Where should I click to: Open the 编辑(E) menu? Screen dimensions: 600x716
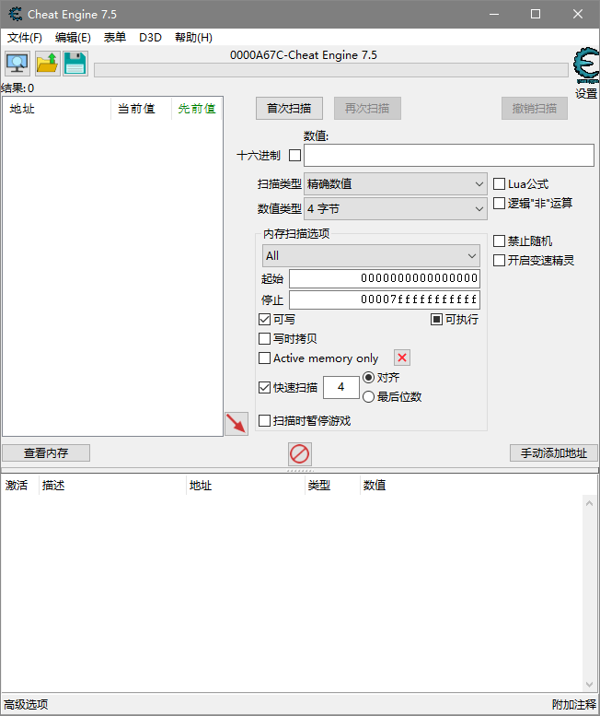coord(73,38)
